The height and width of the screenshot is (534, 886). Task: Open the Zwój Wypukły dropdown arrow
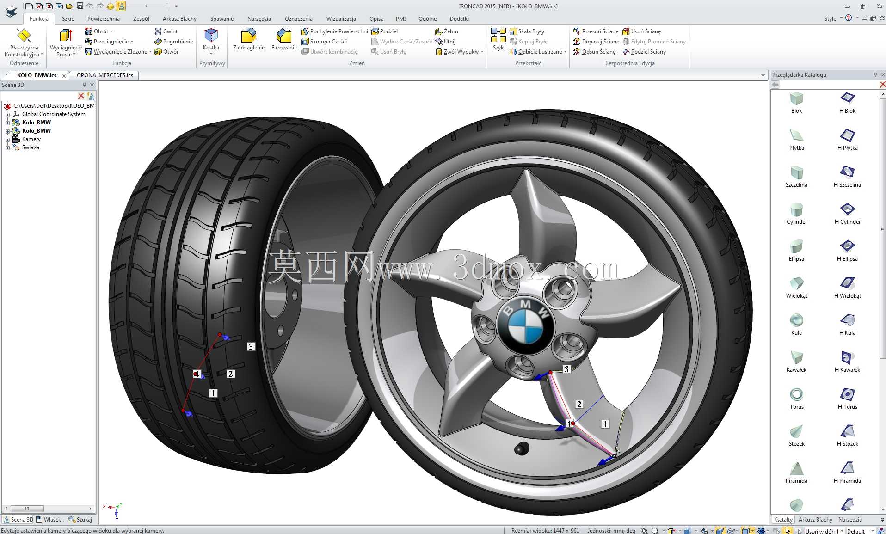[x=482, y=52]
